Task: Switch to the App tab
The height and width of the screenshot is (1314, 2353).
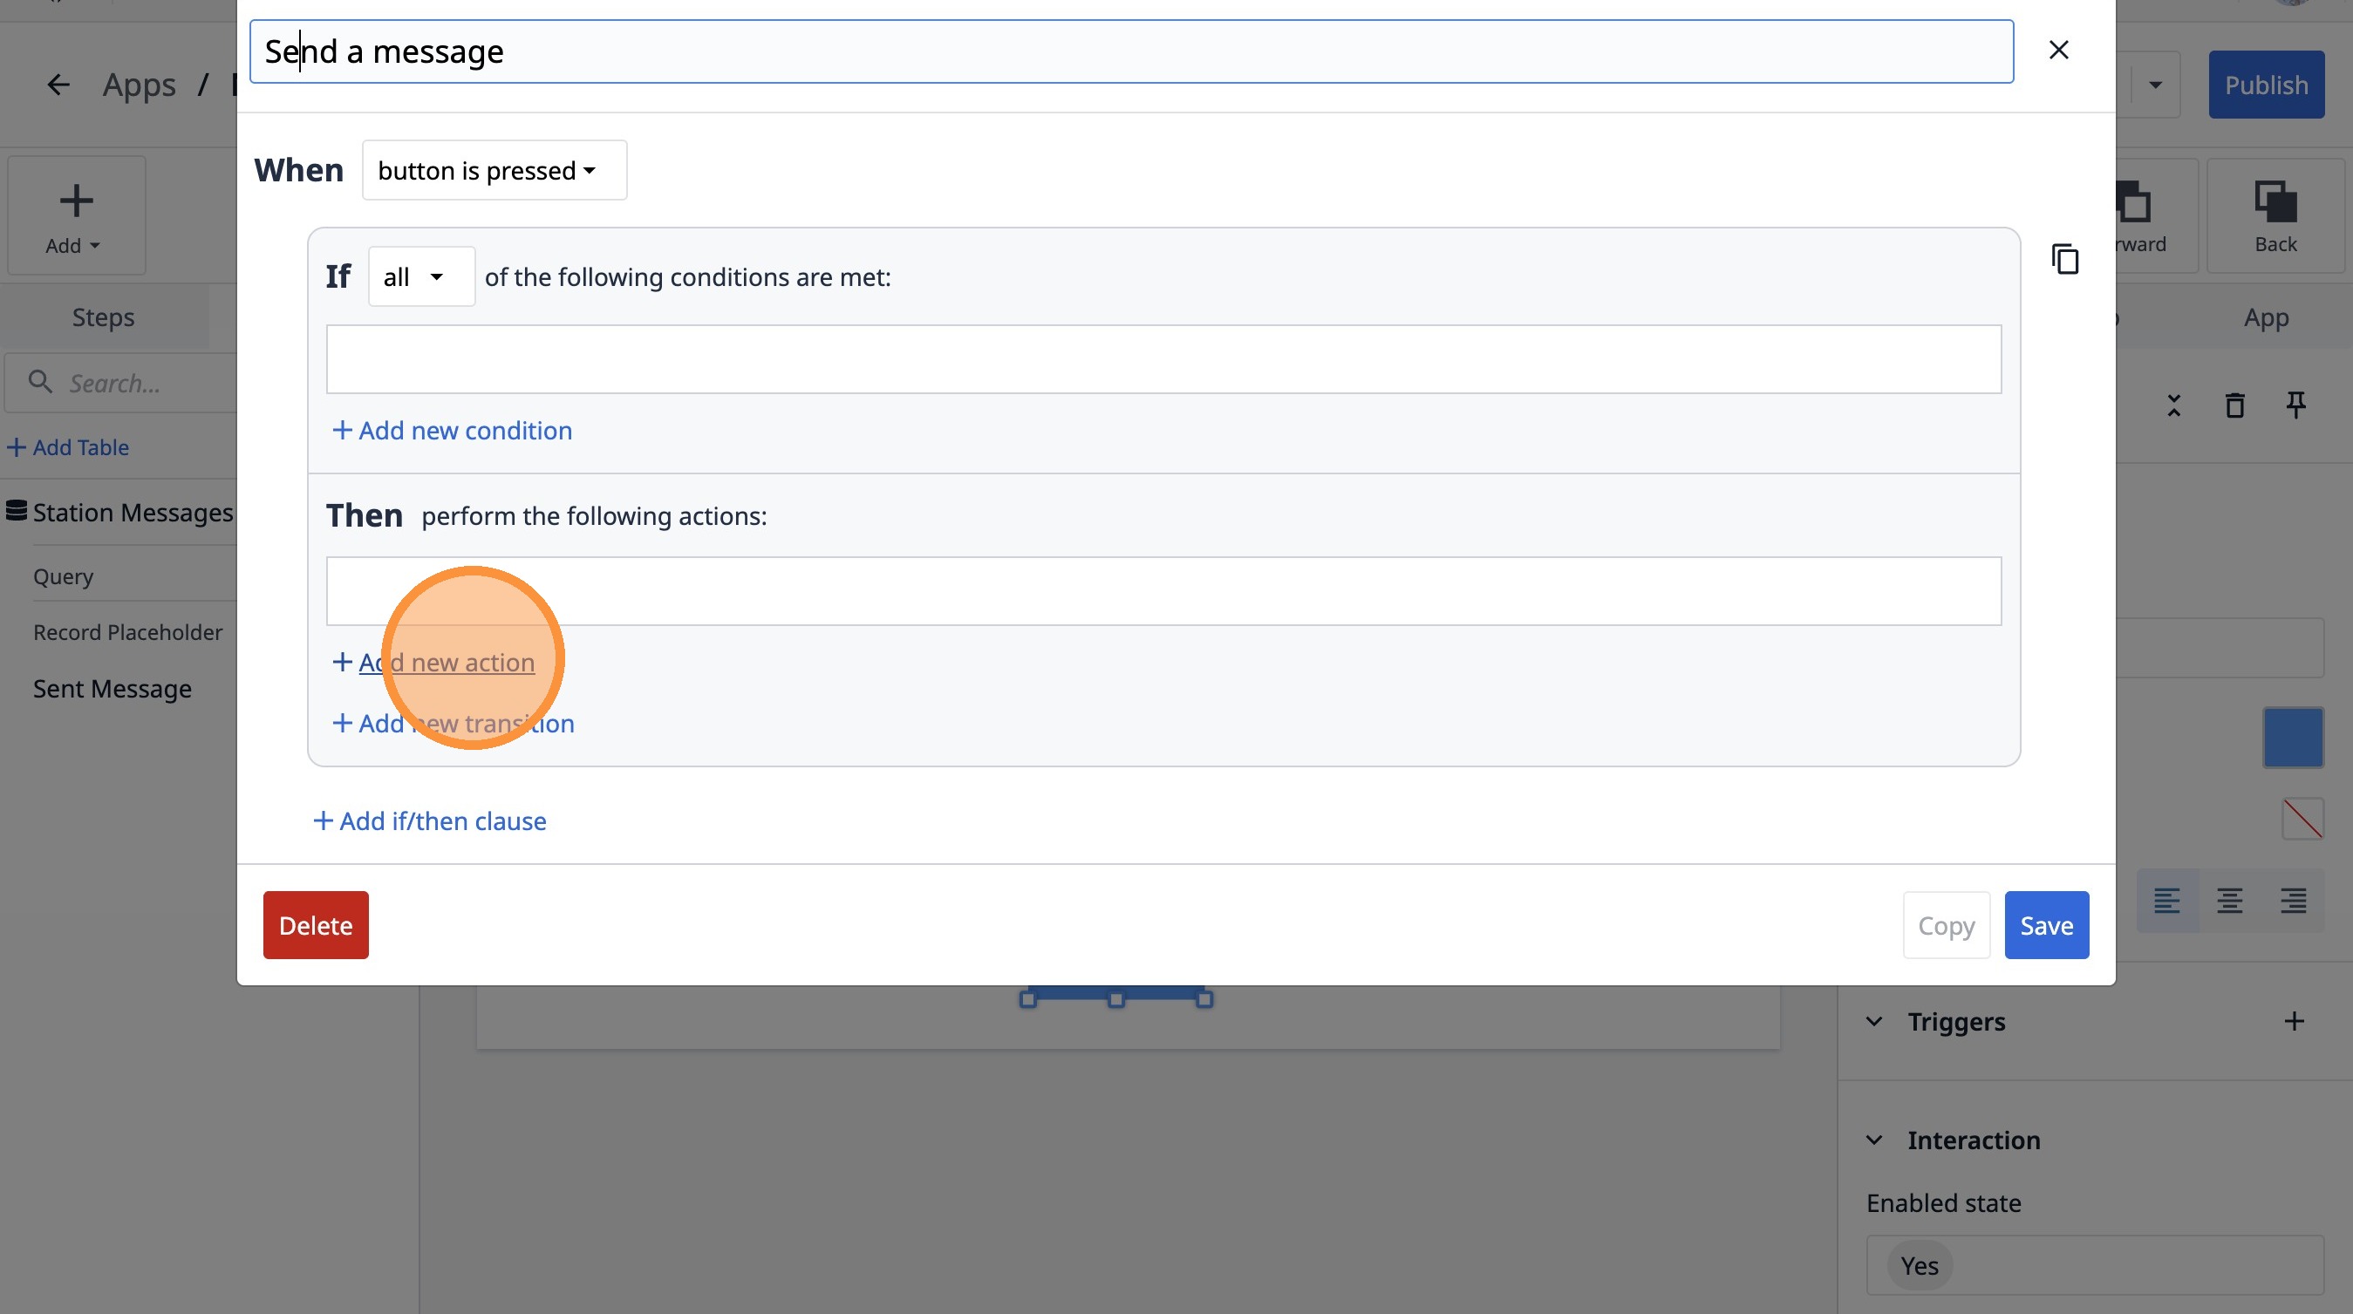Action: click(2265, 317)
